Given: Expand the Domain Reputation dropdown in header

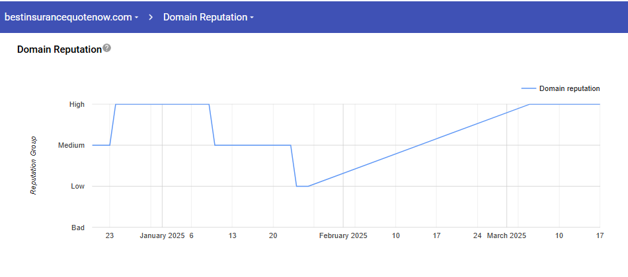Looking at the screenshot, I should (x=208, y=17).
